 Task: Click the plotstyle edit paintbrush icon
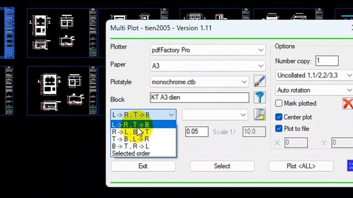click(x=260, y=81)
